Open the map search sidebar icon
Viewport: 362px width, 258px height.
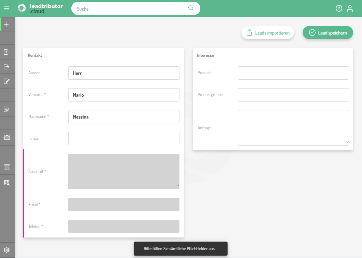click(6, 182)
